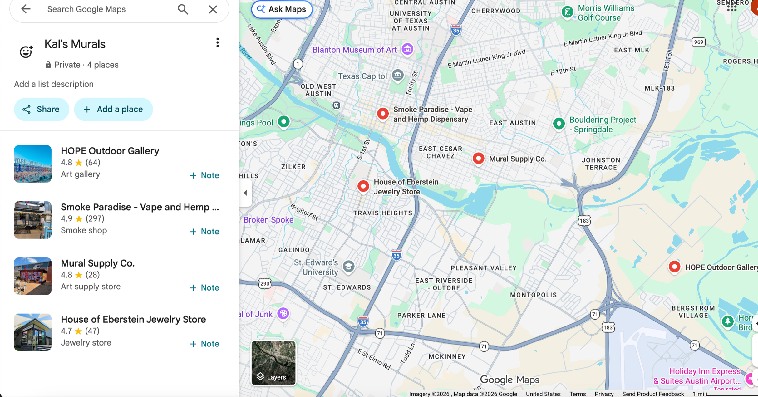
Task: Click Add a place button
Action: pos(113,109)
